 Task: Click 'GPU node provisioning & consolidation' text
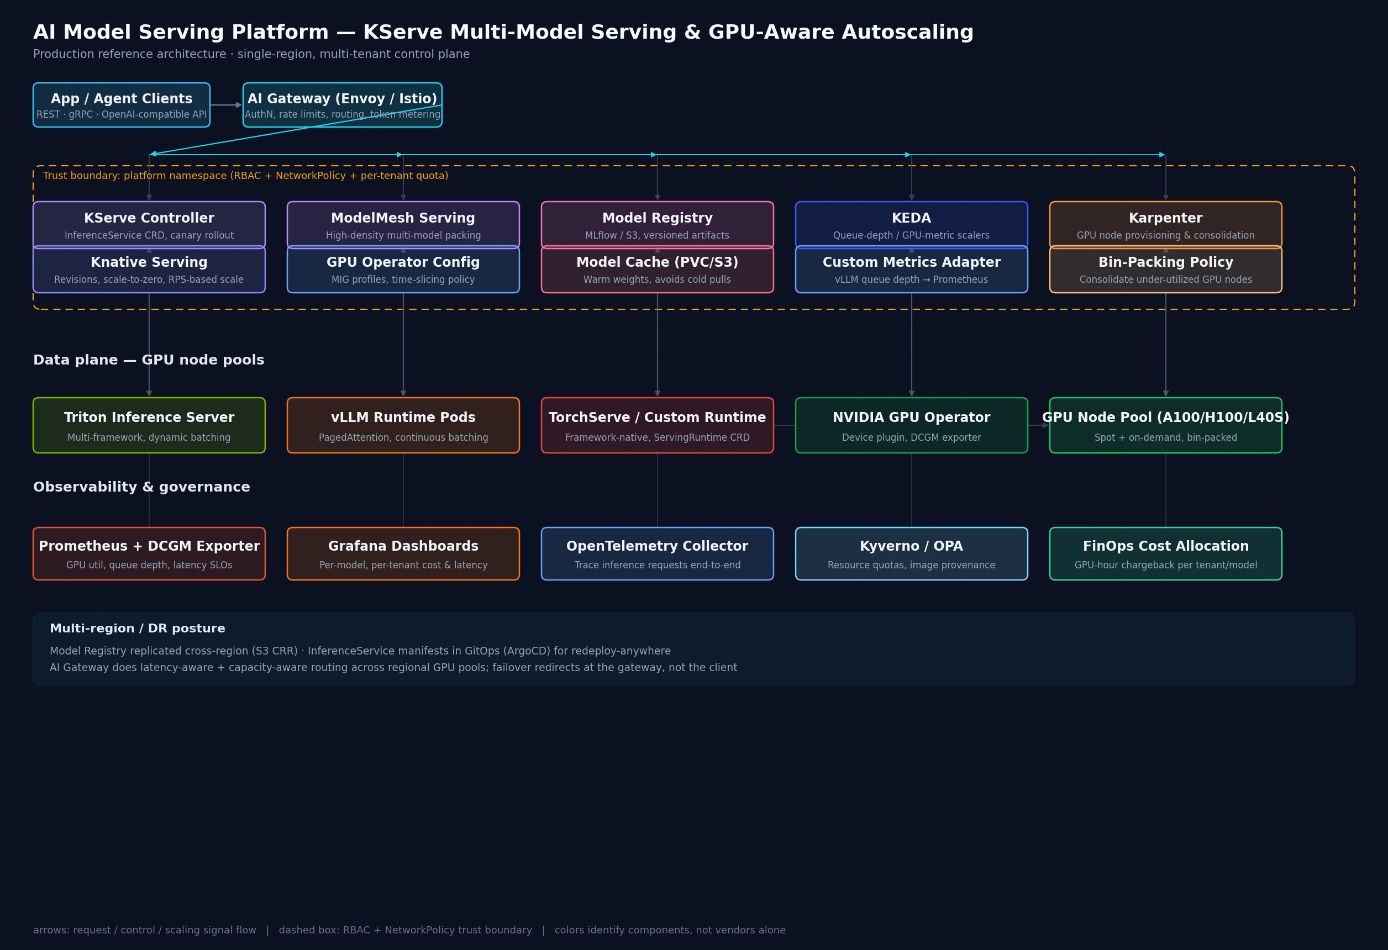pyautogui.click(x=1166, y=235)
